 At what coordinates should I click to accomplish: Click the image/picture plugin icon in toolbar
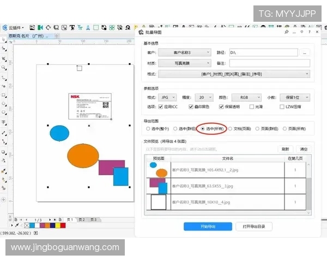[x=32, y=28]
